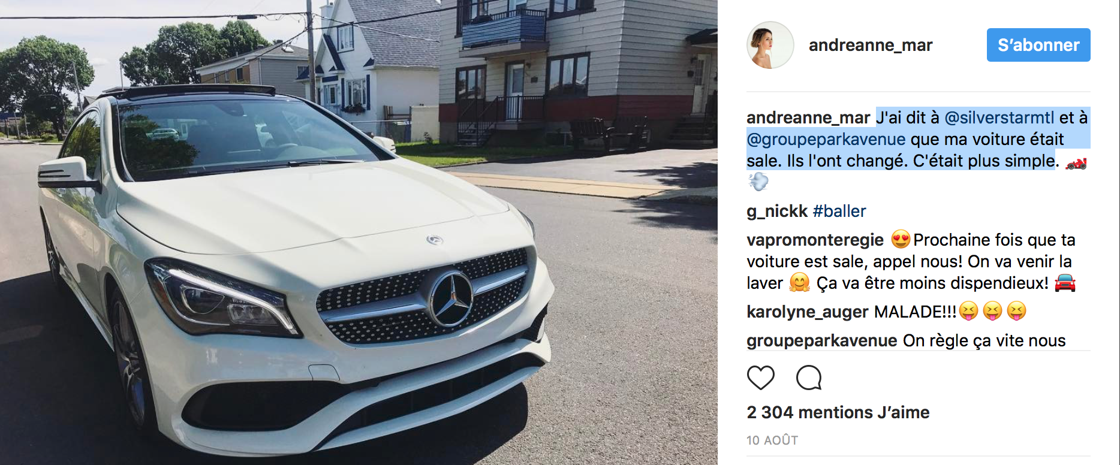
Task: Open the andreanne_mar profile picture
Action: (770, 45)
